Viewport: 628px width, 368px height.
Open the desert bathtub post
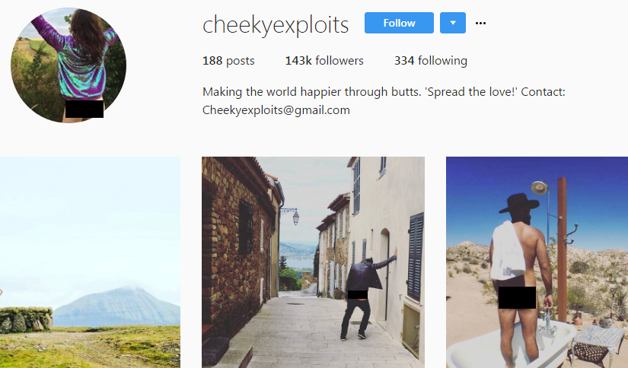click(537, 262)
